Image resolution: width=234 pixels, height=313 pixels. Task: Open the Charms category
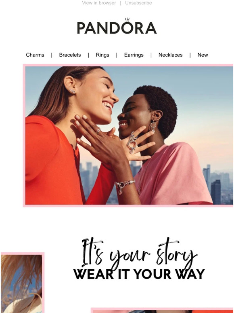pos(35,55)
